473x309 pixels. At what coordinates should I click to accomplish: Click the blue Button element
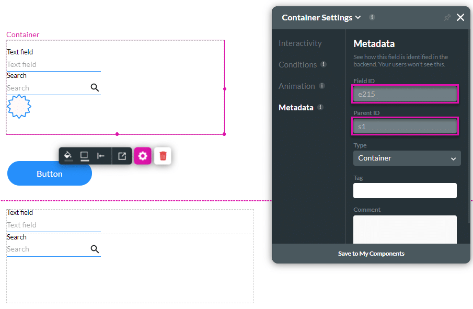(50, 174)
